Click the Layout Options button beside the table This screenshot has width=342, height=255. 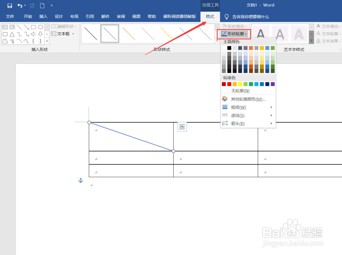182,127
